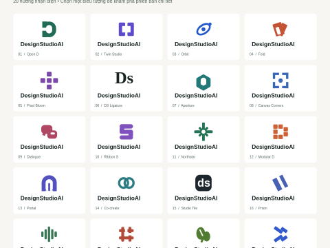This screenshot has width=330, height=248.
Task: Select the orange Fold cards icon
Action: point(280,30)
